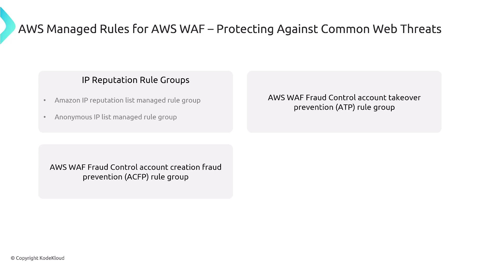This screenshot has height=270, width=480.
Task: Click "Protecting Against Common Web Threats" in title
Action: tap(329, 29)
